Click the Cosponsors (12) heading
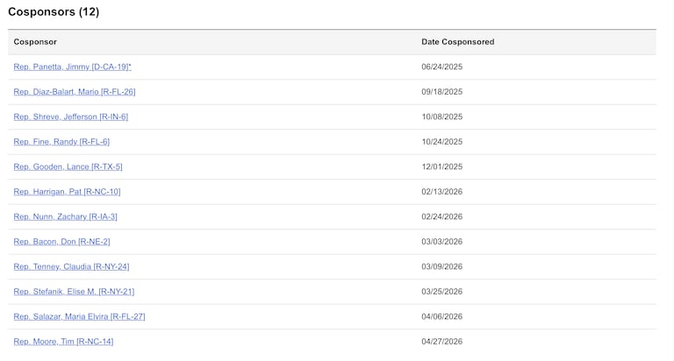The width and height of the screenshot is (674, 361). 54,12
